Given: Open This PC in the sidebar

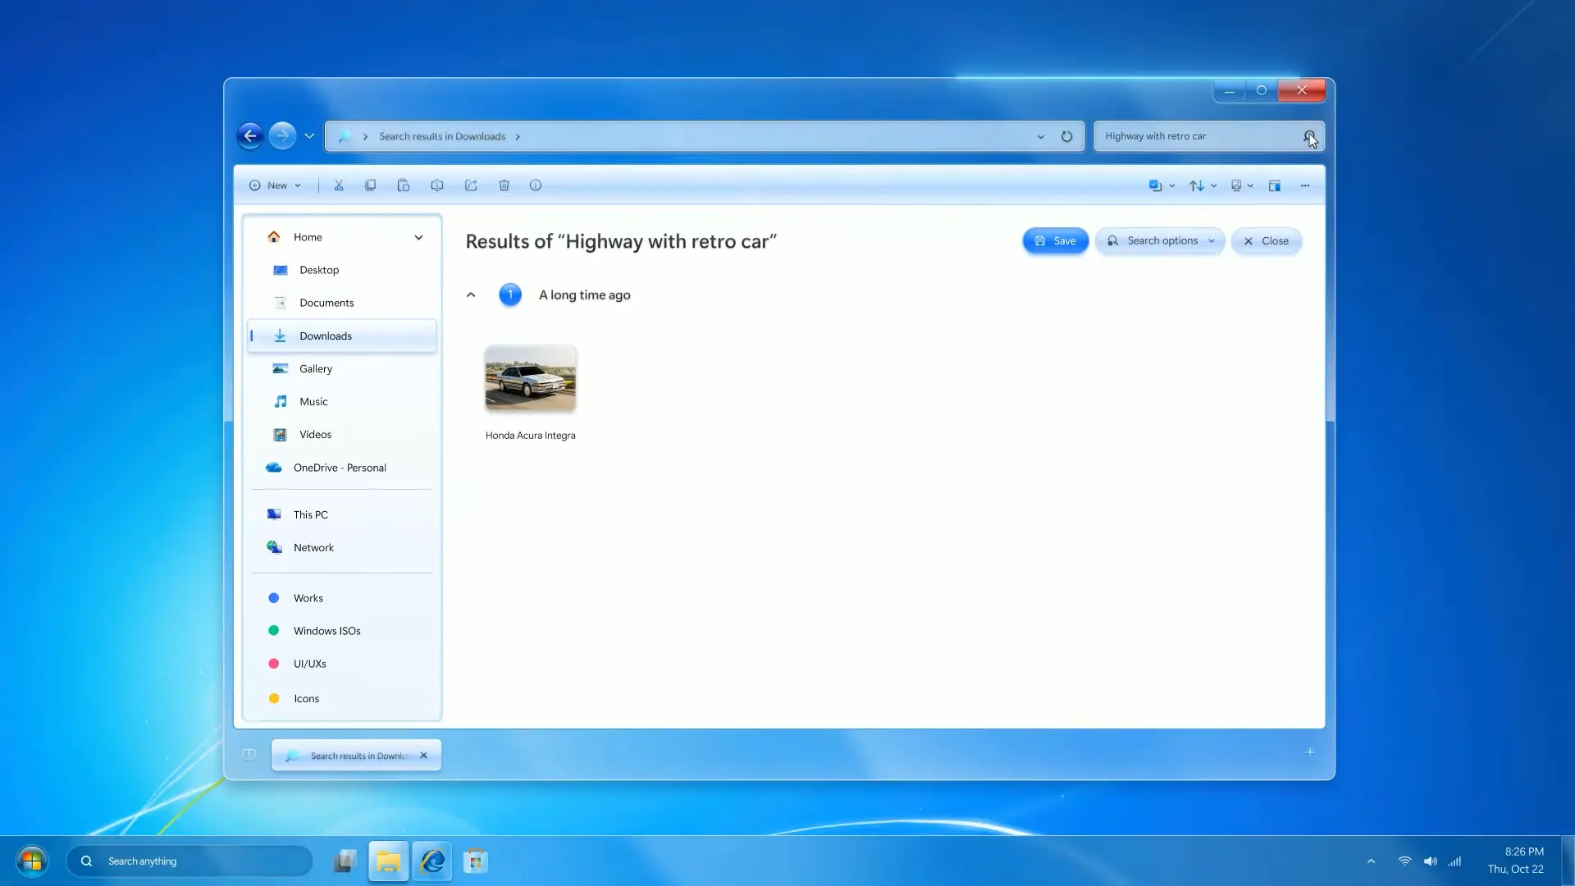Looking at the screenshot, I should [x=342, y=515].
